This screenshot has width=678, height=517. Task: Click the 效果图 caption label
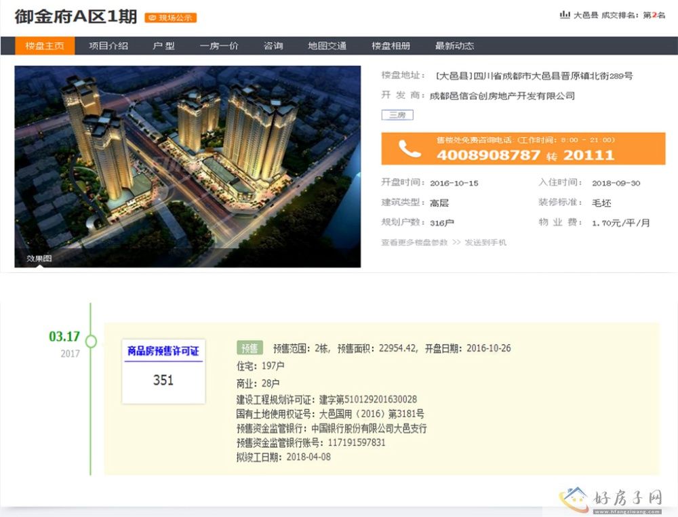39,258
